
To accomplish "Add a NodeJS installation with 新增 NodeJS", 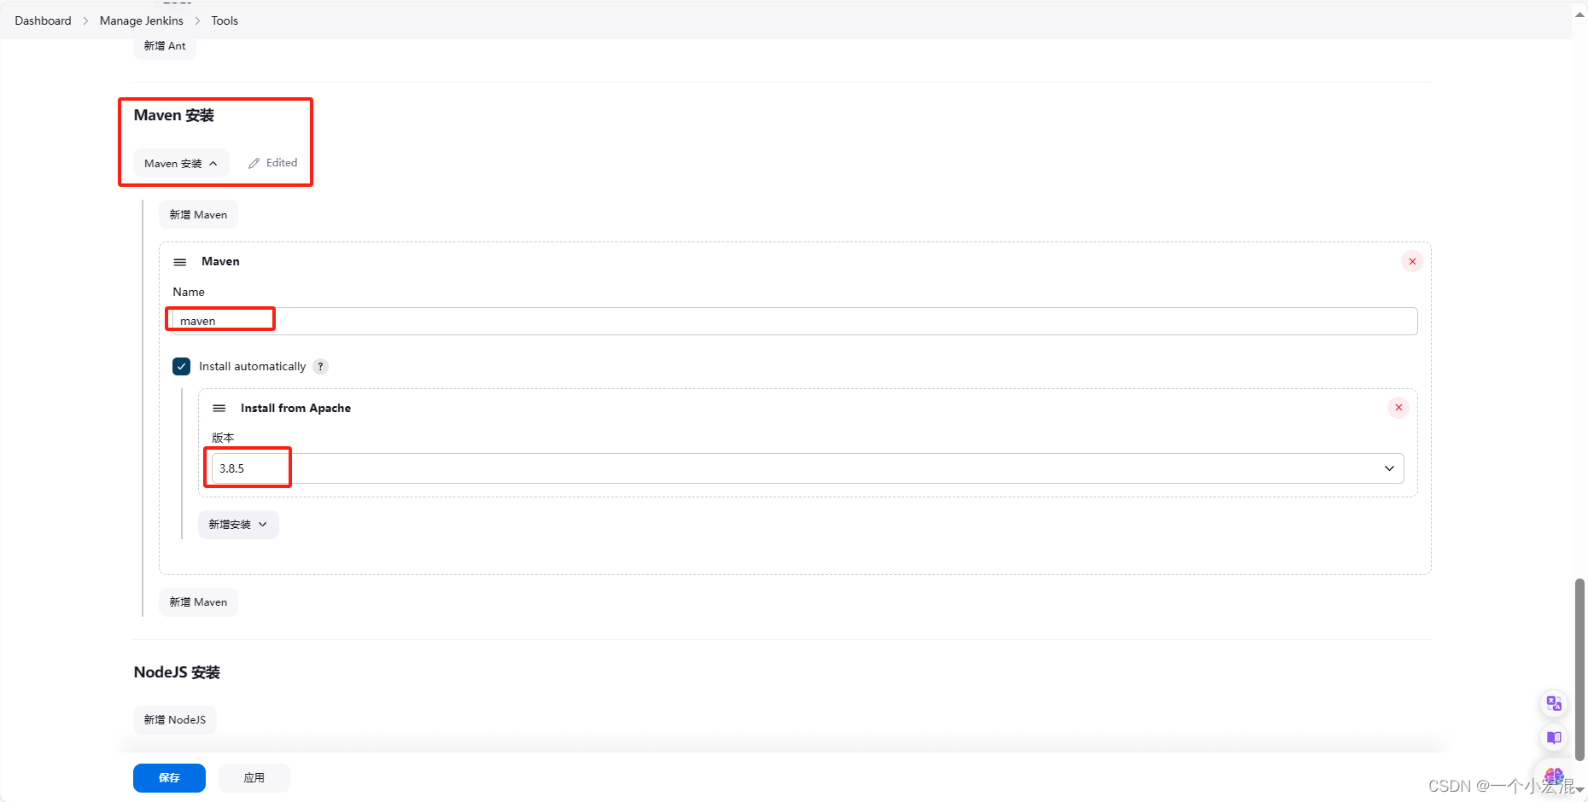I will pos(174,719).
